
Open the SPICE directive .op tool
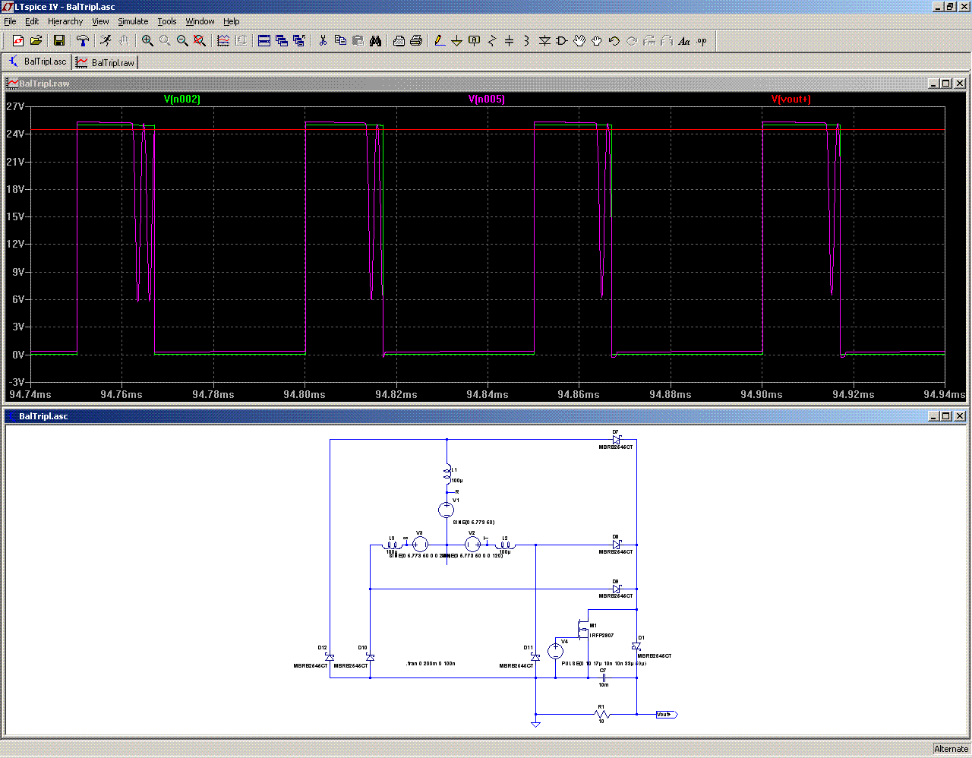(x=702, y=41)
